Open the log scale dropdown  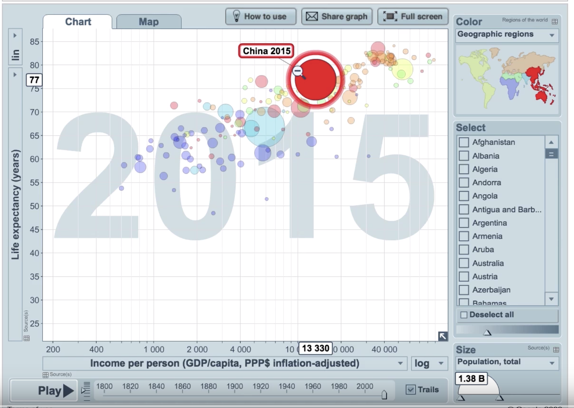tap(429, 363)
